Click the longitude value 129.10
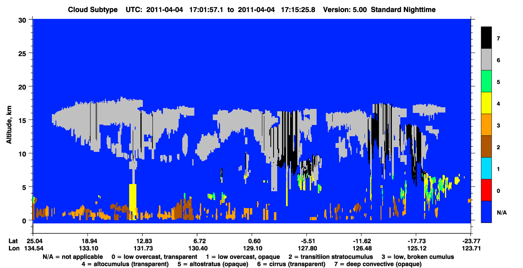 [x=252, y=248]
